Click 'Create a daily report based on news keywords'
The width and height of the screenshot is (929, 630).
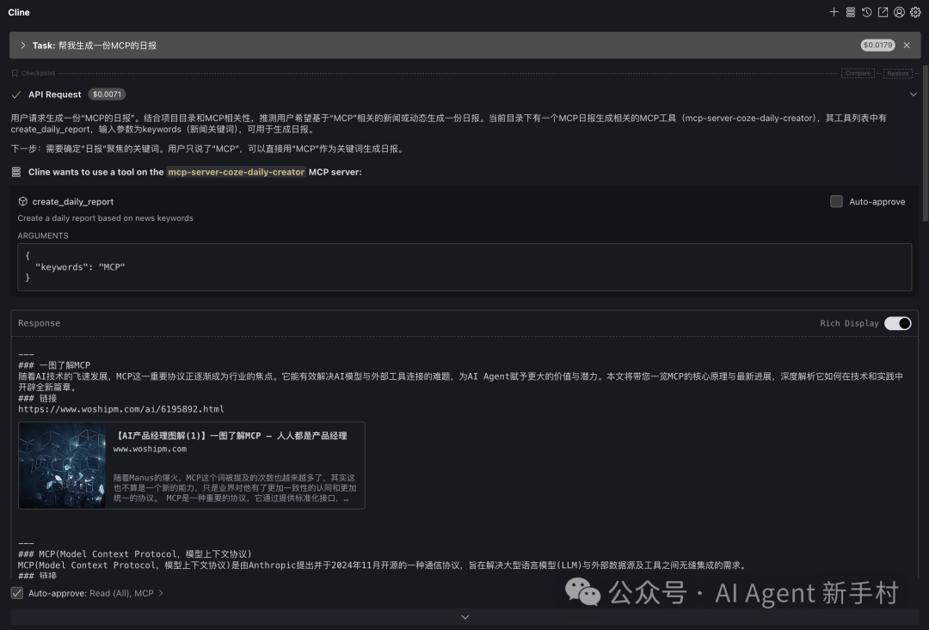tap(106, 218)
